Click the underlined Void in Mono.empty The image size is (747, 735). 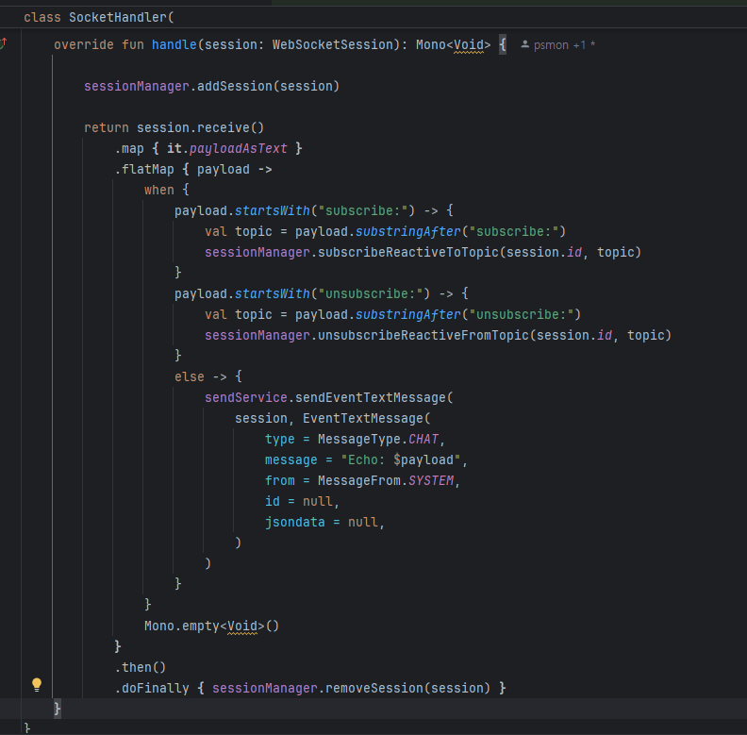pos(241,626)
